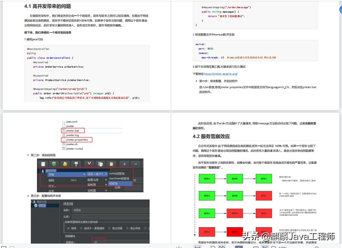Select the 启动下一进程循环 radio button
Viewport: 342px width, 248px height.
click(x=81, y=228)
